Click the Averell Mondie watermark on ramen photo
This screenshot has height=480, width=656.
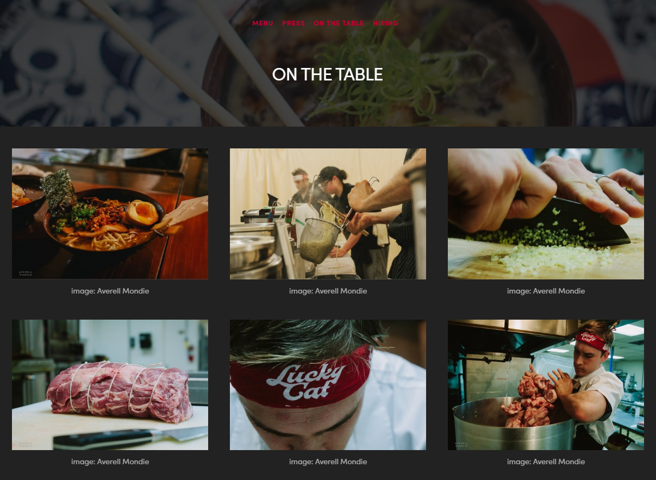pyautogui.click(x=26, y=273)
